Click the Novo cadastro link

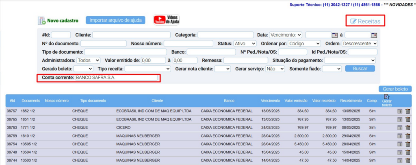63,21
